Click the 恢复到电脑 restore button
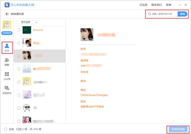 [x=178, y=129]
